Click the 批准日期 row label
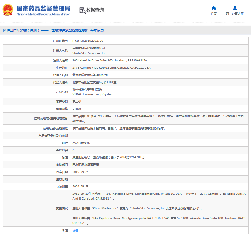This screenshot has width=251, height=235. coord(62,172)
